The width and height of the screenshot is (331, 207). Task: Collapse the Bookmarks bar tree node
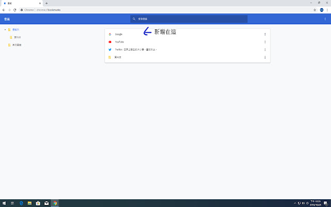pyautogui.click(x=5, y=29)
